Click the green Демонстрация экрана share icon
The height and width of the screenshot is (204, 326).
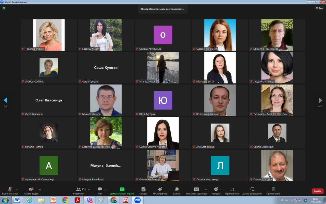click(122, 189)
